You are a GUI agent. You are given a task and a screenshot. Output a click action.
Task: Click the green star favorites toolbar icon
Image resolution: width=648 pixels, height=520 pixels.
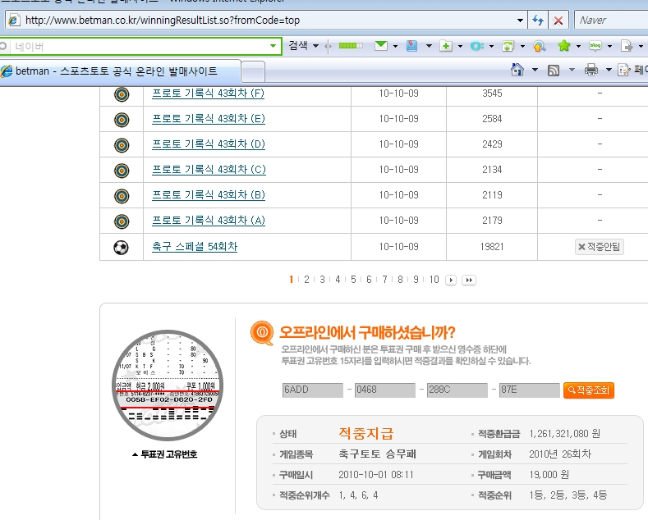tap(563, 45)
